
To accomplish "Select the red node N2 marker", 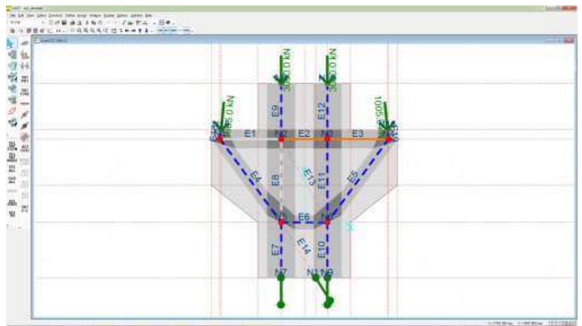I will (x=281, y=139).
